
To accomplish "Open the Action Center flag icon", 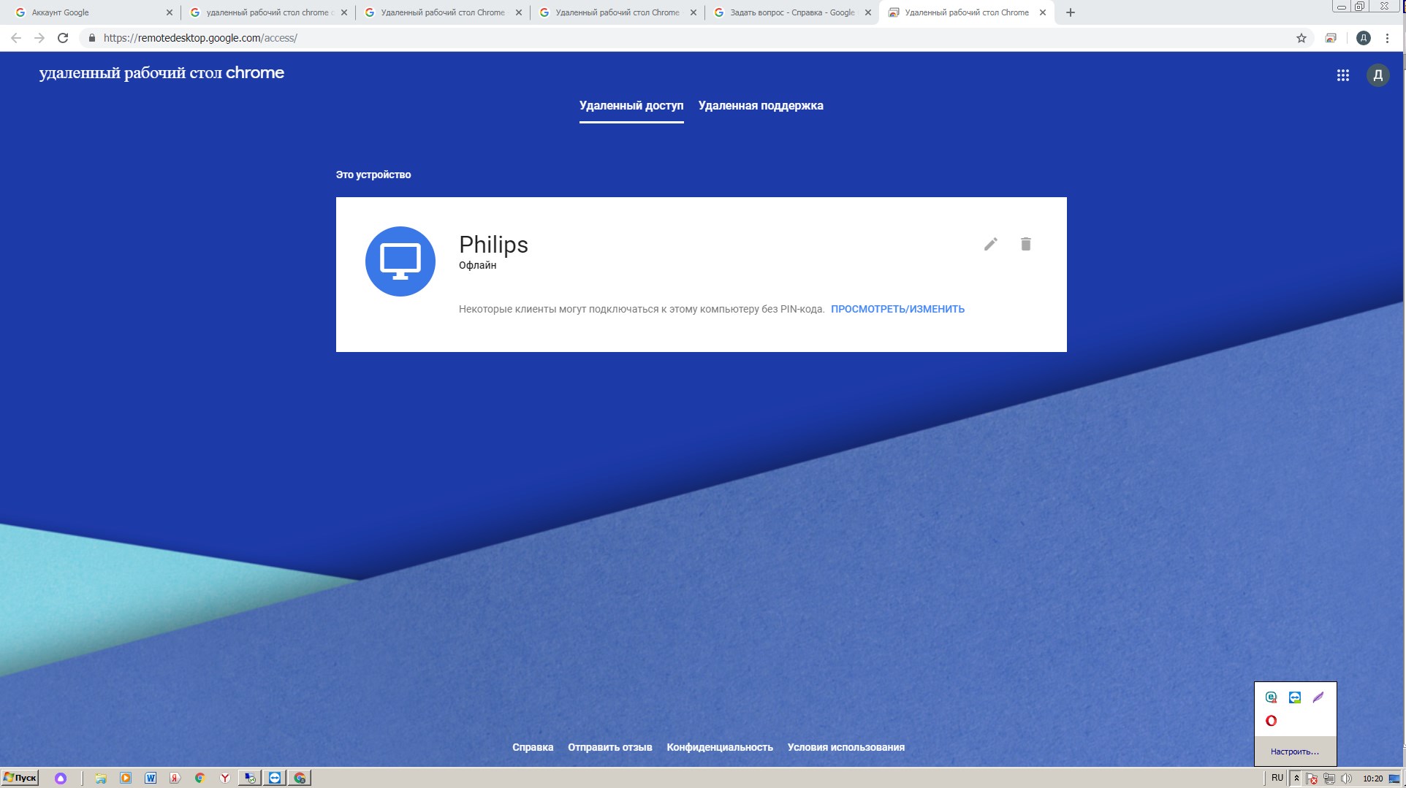I will (1312, 779).
